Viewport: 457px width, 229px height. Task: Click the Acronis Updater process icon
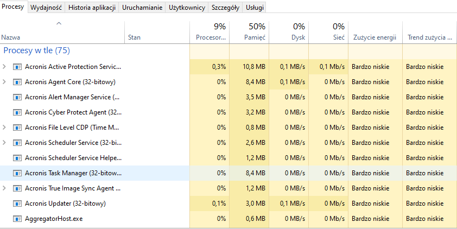tap(17, 203)
